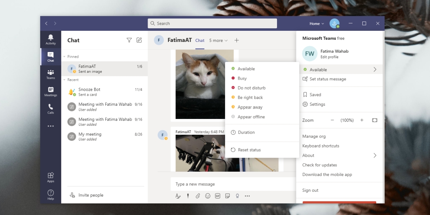Screen dimensions: 430x215
Task: Open the About submenu
Action: 308,155
